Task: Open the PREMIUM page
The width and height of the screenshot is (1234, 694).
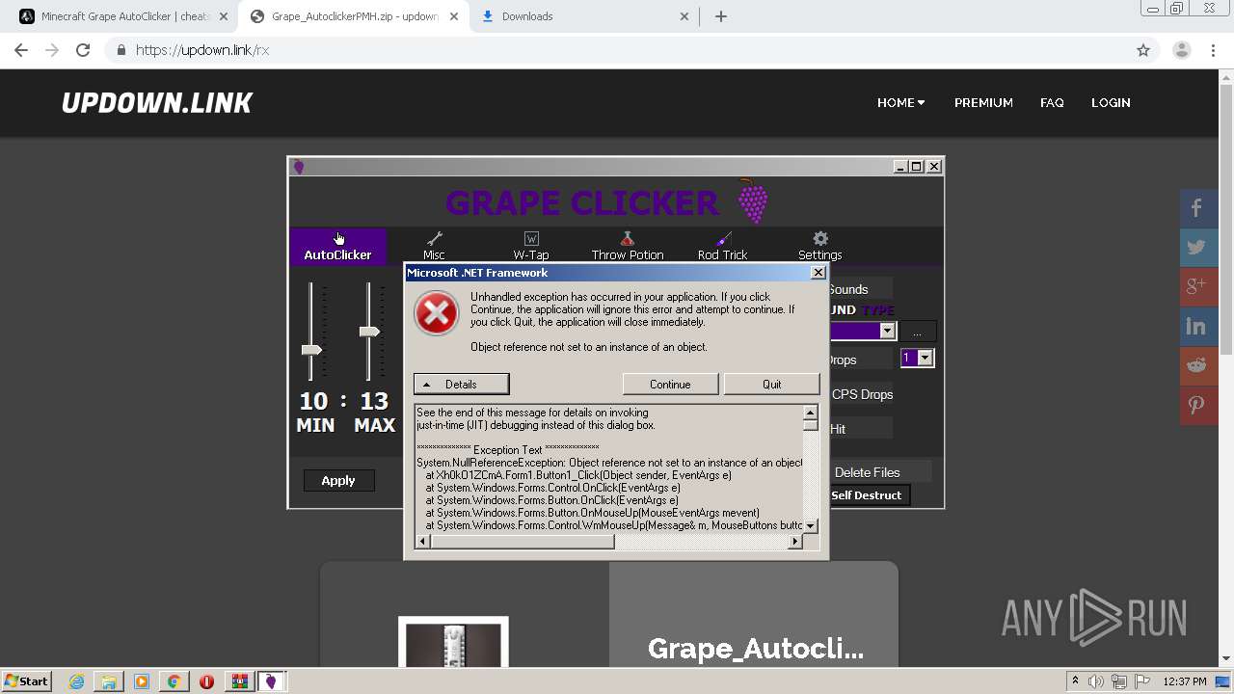Action: click(x=983, y=102)
